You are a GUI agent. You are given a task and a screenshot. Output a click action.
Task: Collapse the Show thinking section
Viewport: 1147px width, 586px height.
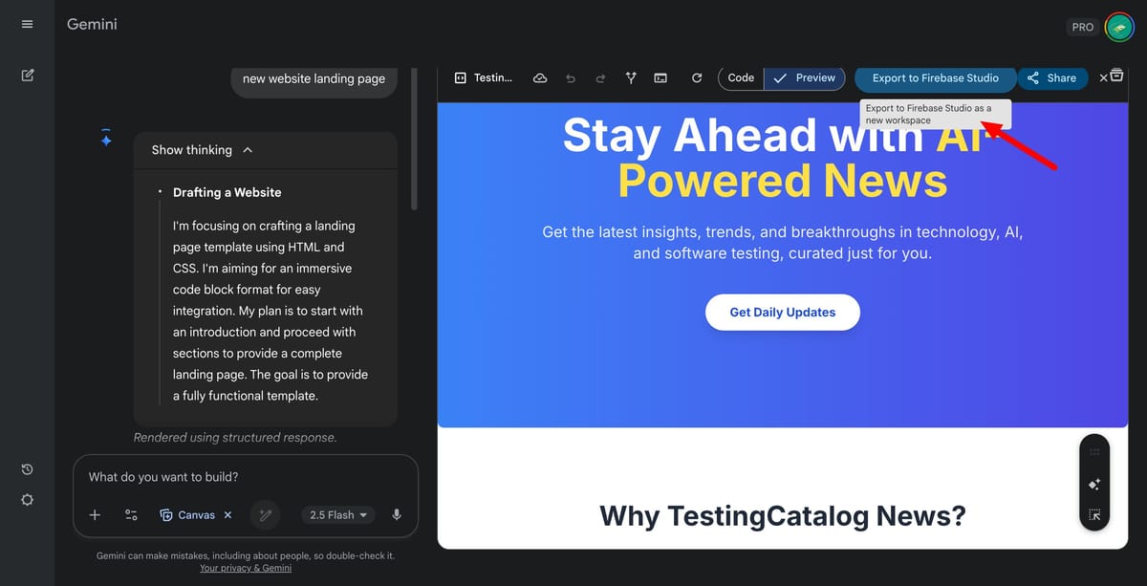pyautogui.click(x=248, y=150)
